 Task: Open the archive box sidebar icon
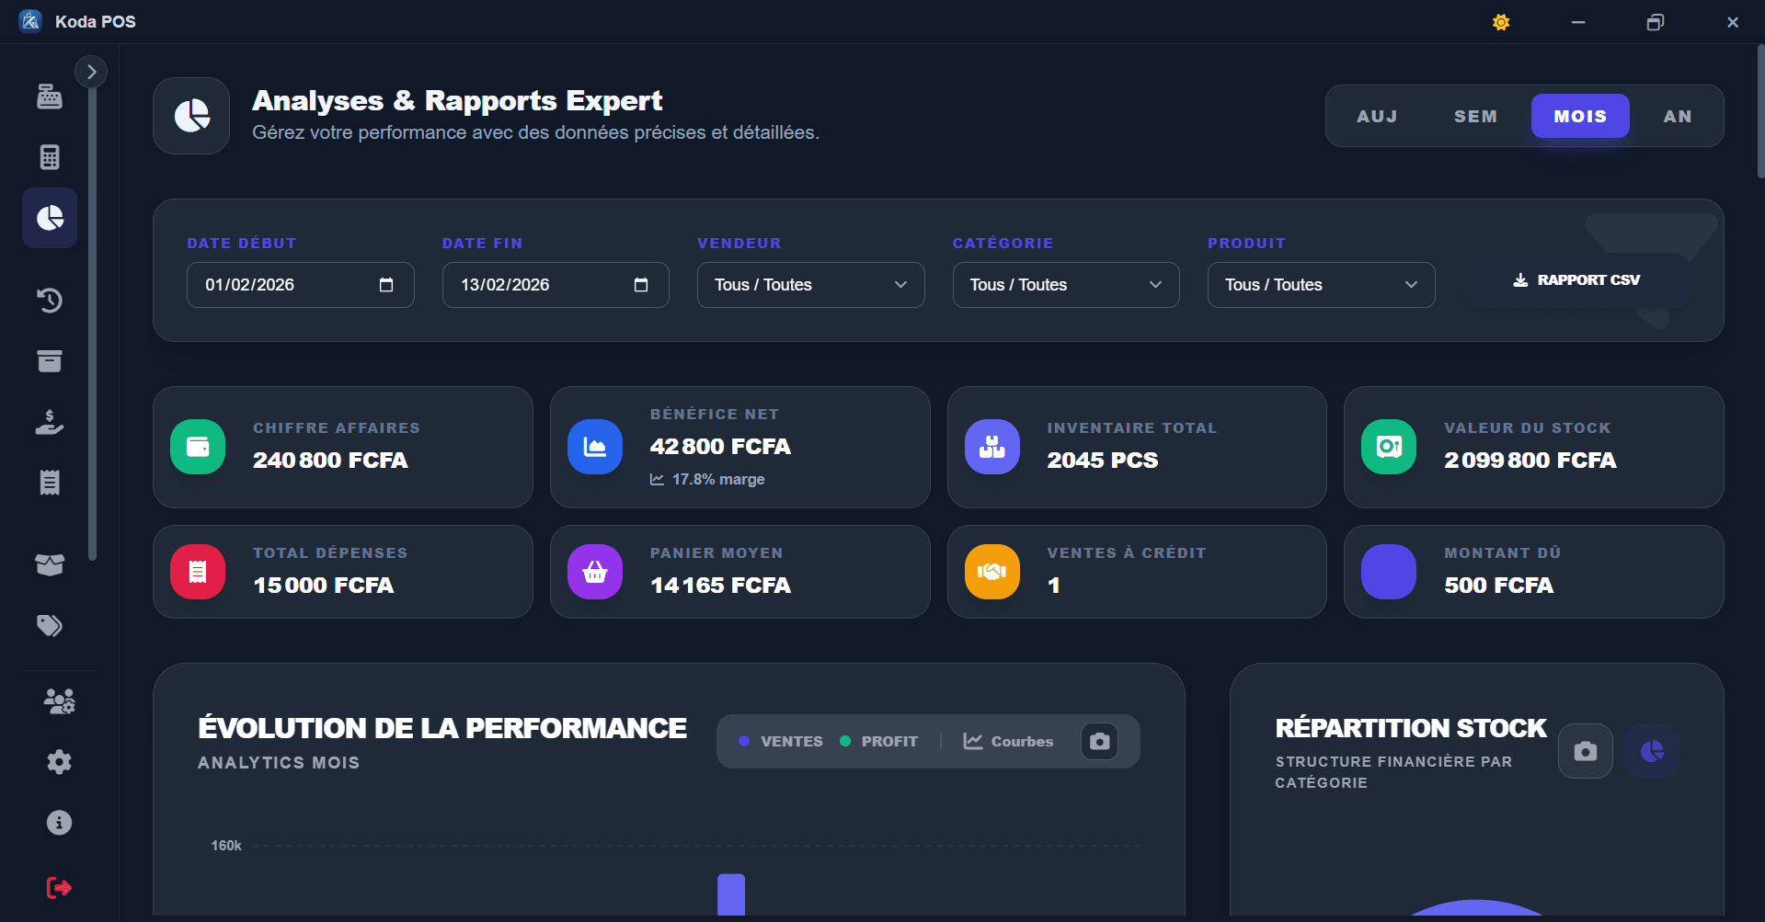50,361
